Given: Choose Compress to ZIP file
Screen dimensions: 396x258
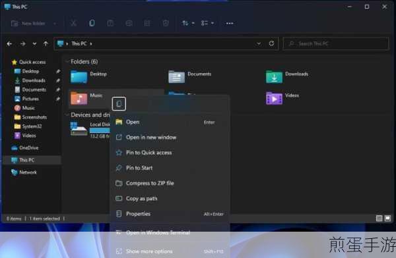Looking at the screenshot, I should point(170,184).
